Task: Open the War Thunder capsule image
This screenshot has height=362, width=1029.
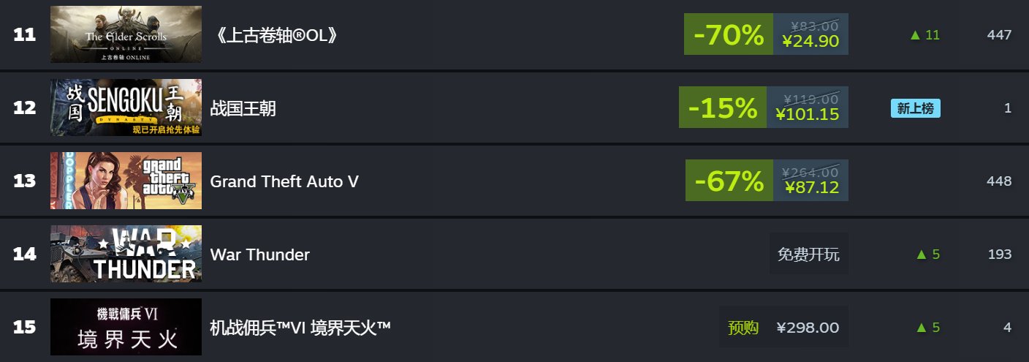Action: 126,254
